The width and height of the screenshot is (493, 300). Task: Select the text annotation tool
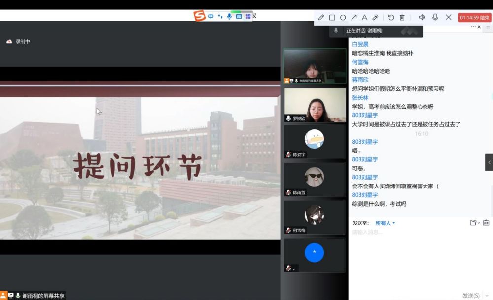[x=365, y=17]
